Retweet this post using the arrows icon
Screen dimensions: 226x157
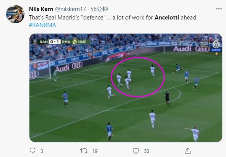84,151
